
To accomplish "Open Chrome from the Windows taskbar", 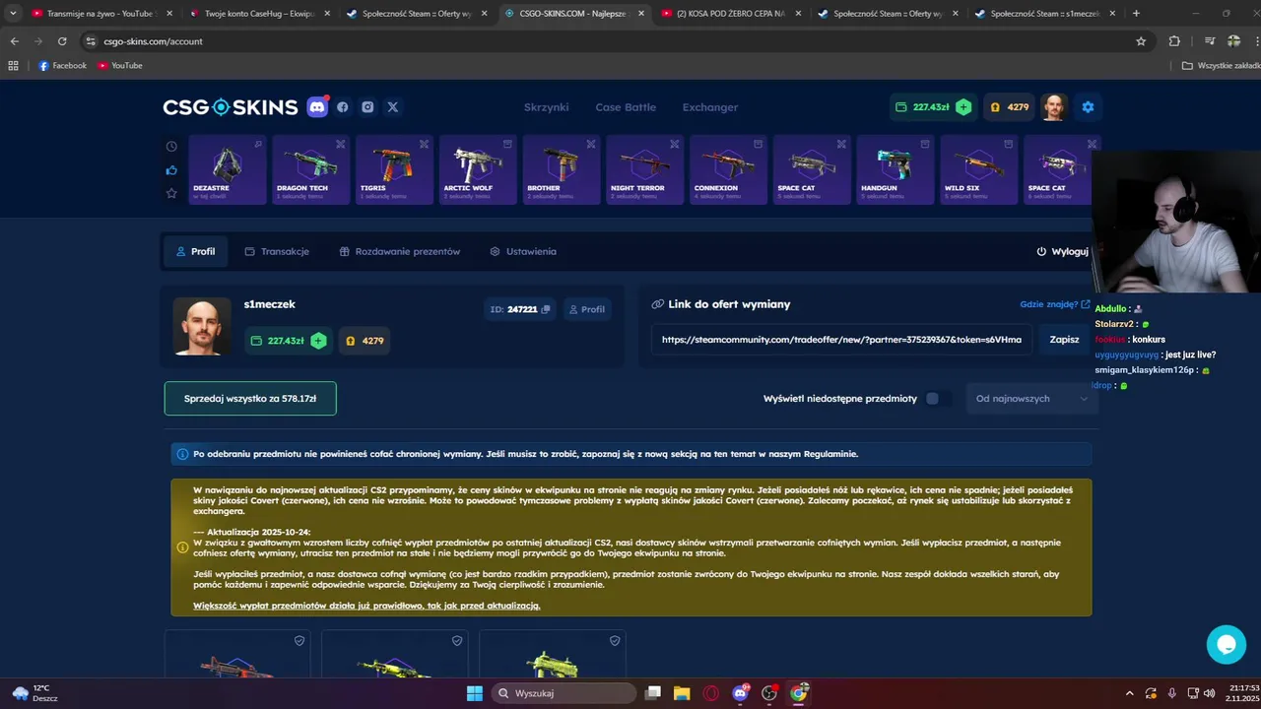I will click(799, 693).
